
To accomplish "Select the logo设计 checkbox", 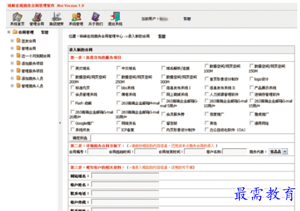I will pos(251,79).
